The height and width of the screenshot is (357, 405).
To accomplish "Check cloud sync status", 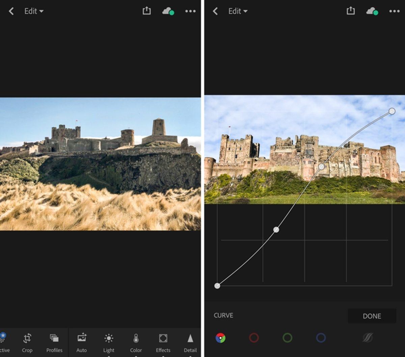I will [372, 11].
